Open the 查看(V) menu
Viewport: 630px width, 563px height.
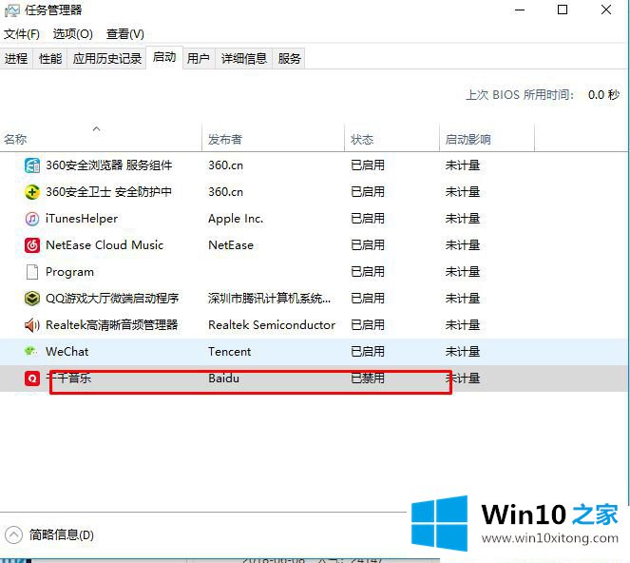tap(125, 34)
